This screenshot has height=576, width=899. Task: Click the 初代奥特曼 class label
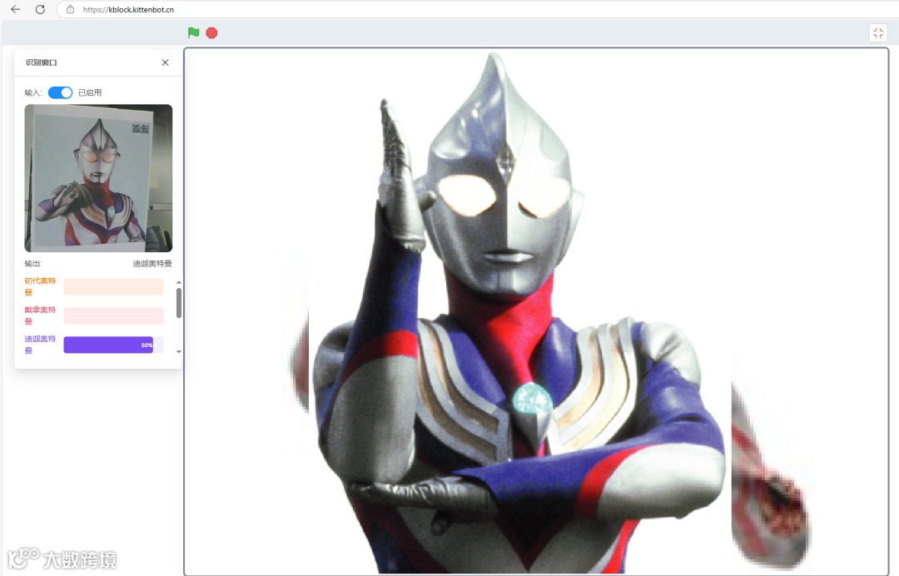pos(40,286)
